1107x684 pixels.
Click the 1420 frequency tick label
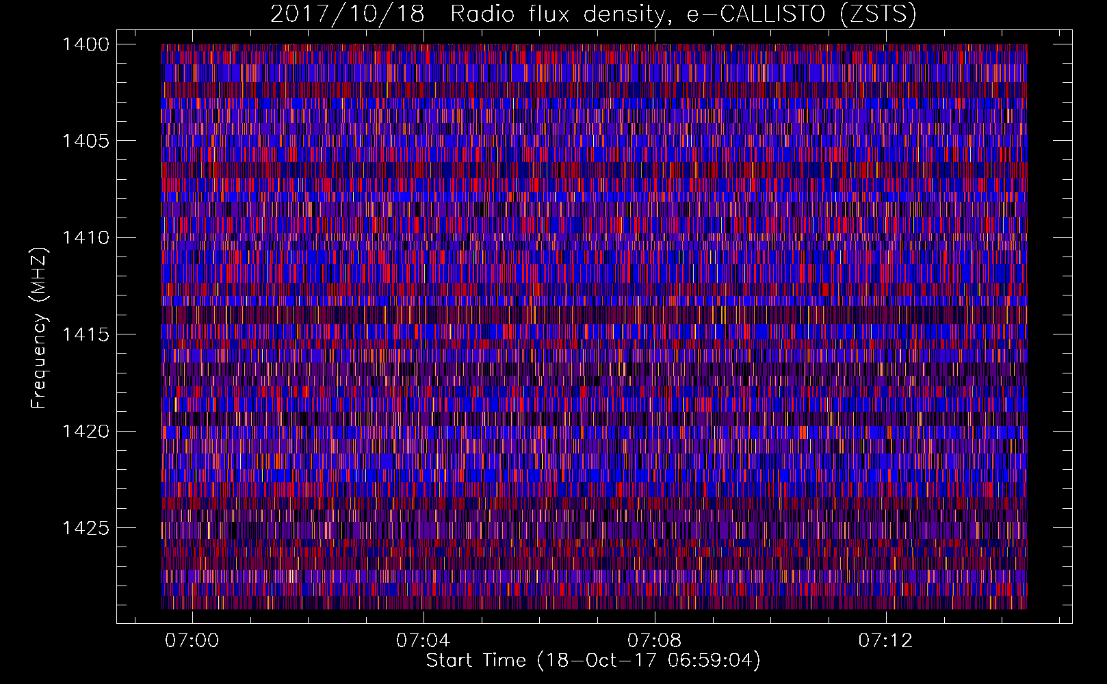point(86,432)
